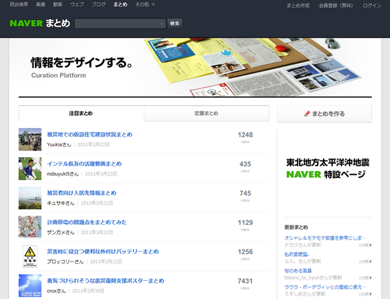Open 災害時に役立つ便利な外付けバッテリーまとめ link
The height and width of the screenshot is (299, 390).
click(103, 252)
